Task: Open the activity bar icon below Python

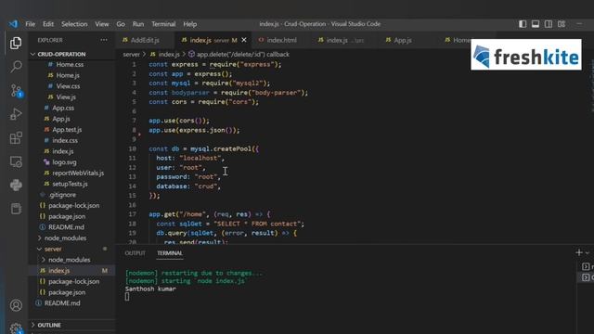Action: coord(16,209)
